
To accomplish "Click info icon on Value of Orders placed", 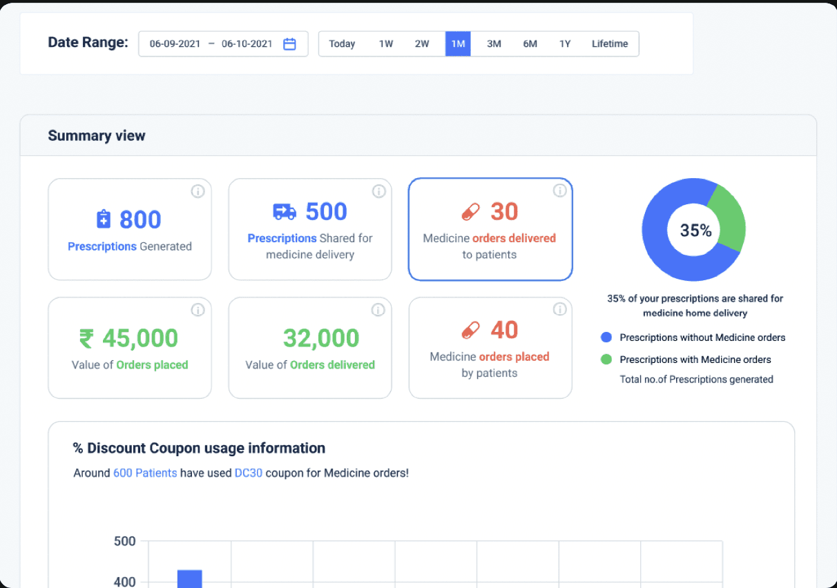I will [198, 310].
